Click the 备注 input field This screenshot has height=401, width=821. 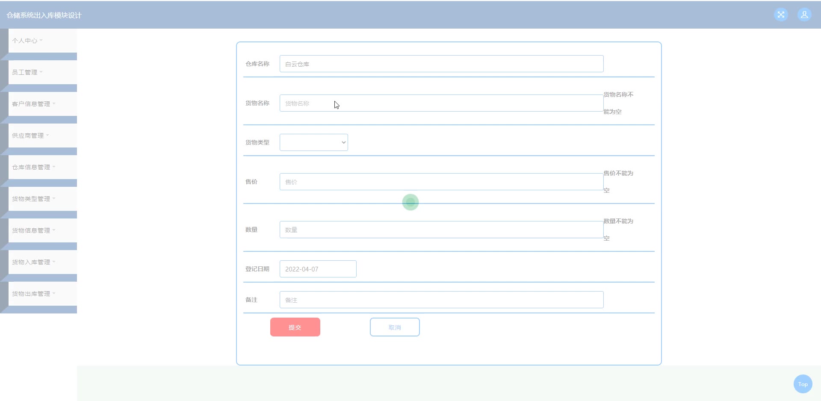tap(441, 300)
